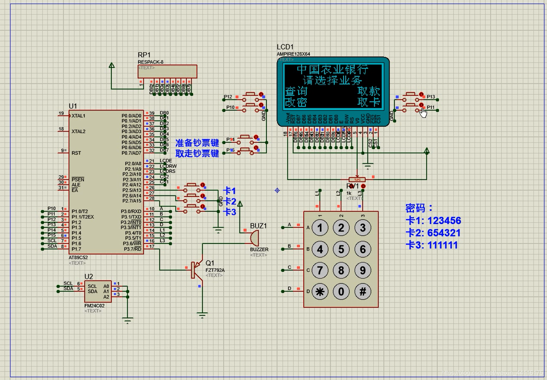547x380 pixels.
Task: Click the RST pin label on U1
Action: (76, 153)
